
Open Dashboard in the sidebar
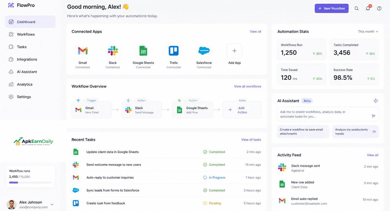(x=30, y=22)
